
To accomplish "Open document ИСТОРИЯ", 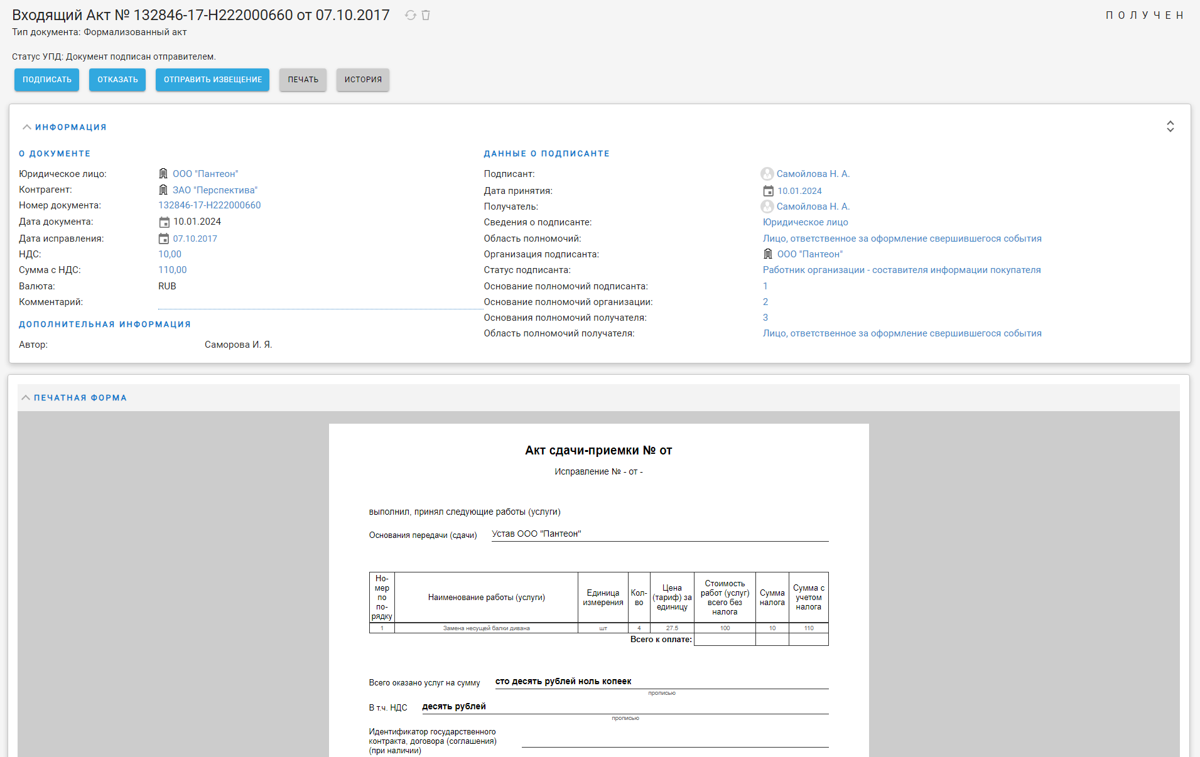I will 363,80.
